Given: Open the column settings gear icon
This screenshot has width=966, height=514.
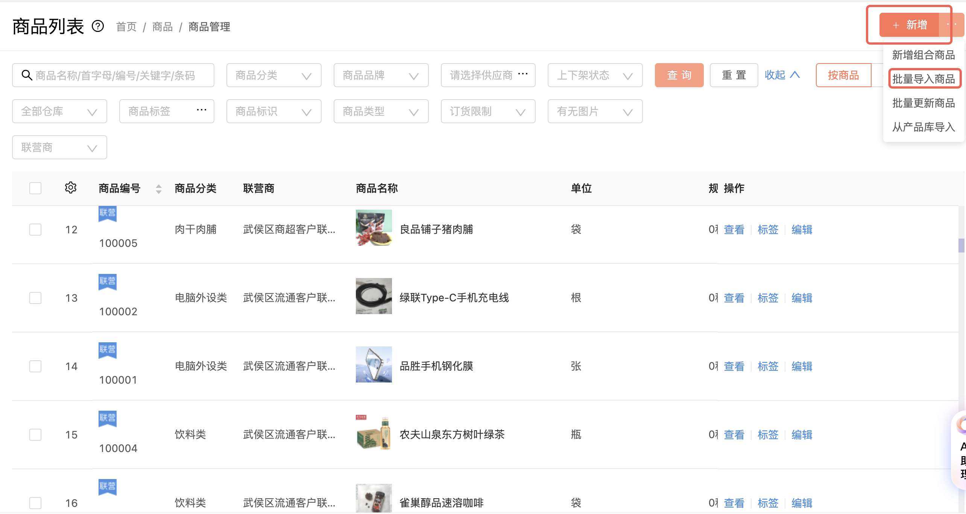Looking at the screenshot, I should pos(71,187).
